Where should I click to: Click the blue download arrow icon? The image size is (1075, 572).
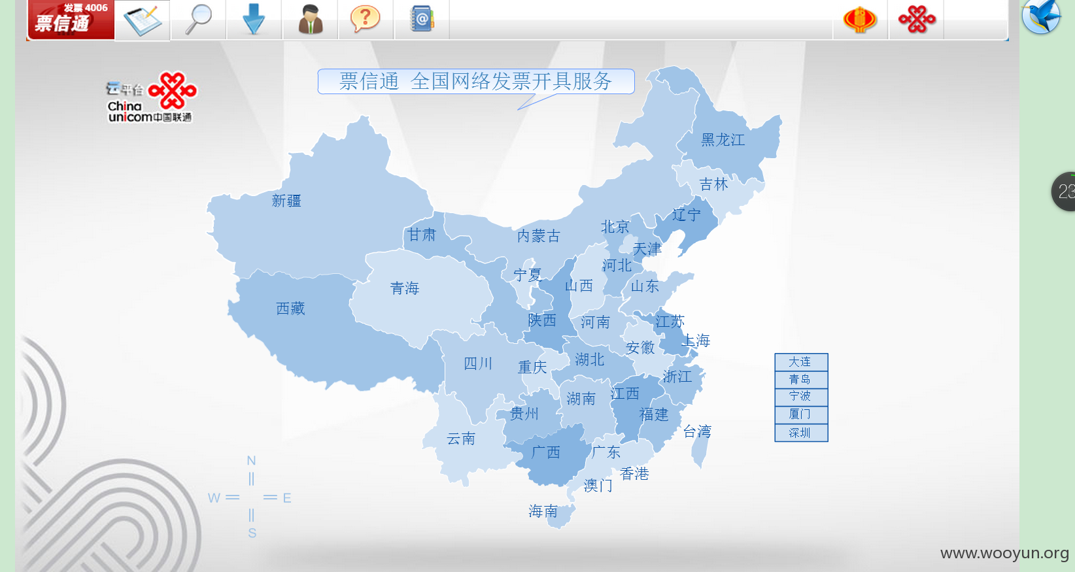pos(254,19)
